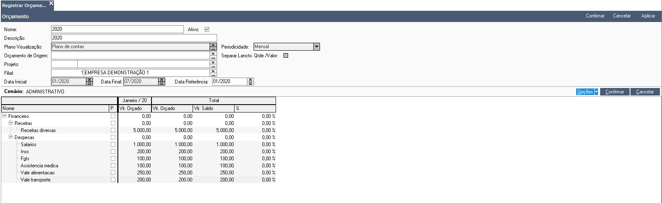
Task: Close the Registrar Orçamento tab
Action: (x=51, y=3)
